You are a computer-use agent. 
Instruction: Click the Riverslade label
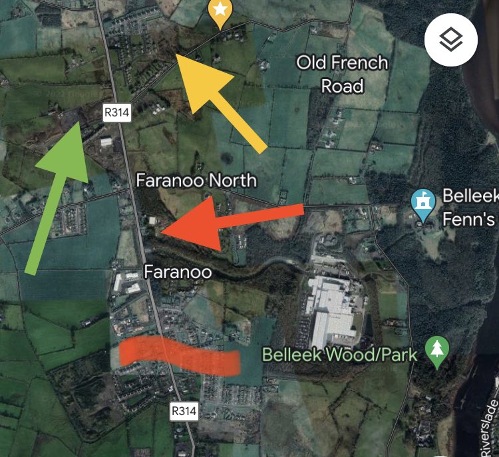[x=489, y=428]
